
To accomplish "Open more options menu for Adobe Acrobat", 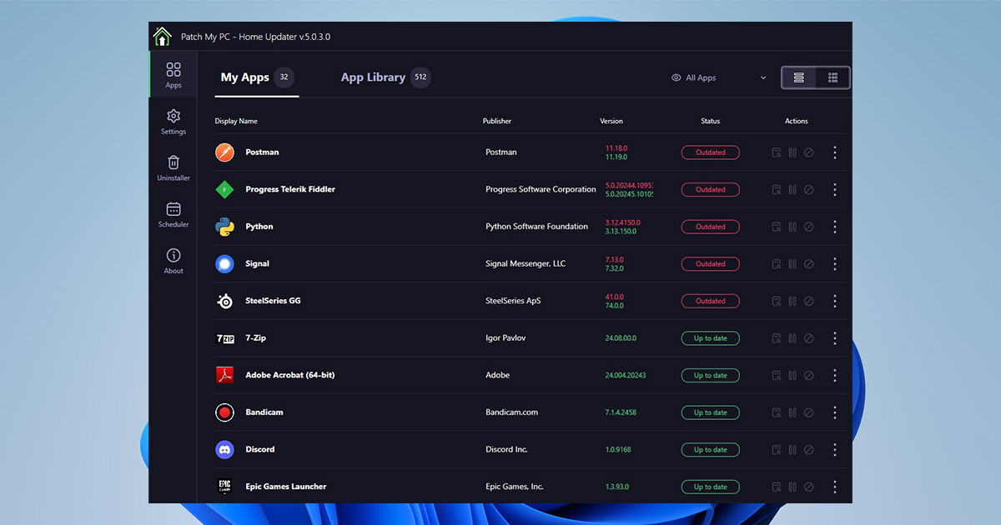I will click(x=835, y=375).
